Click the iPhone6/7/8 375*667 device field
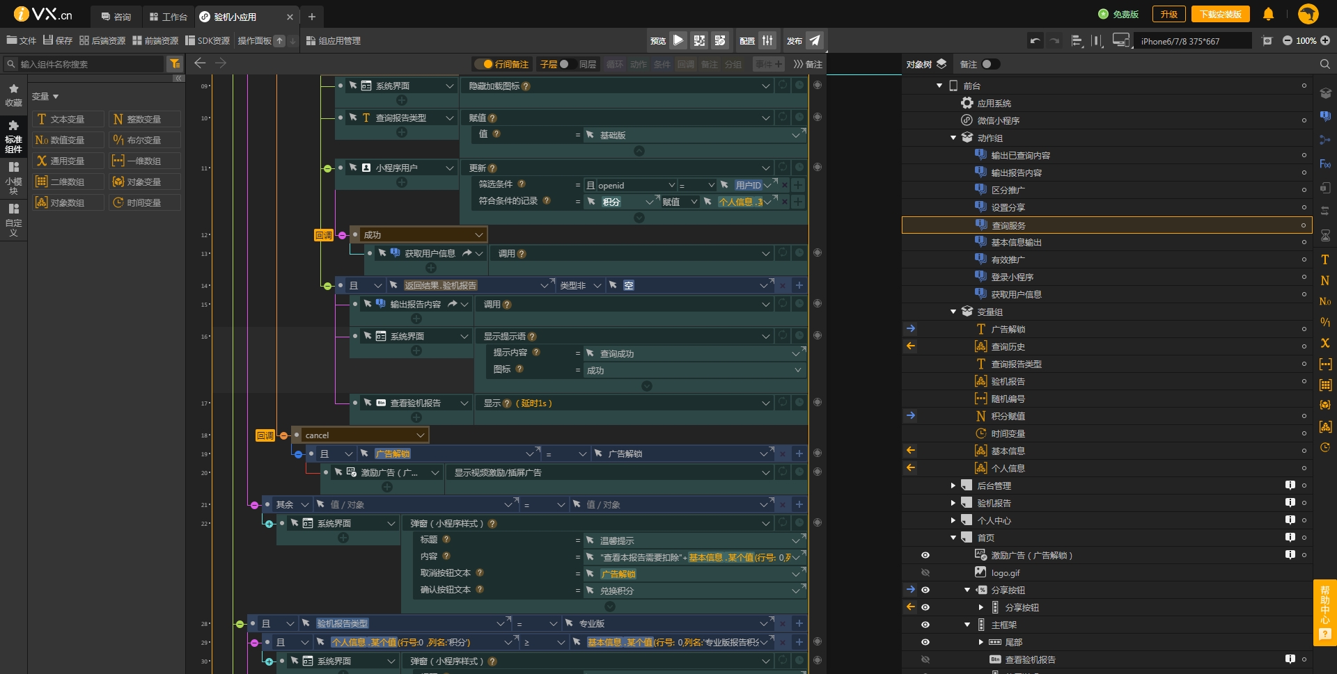 (x=1193, y=41)
